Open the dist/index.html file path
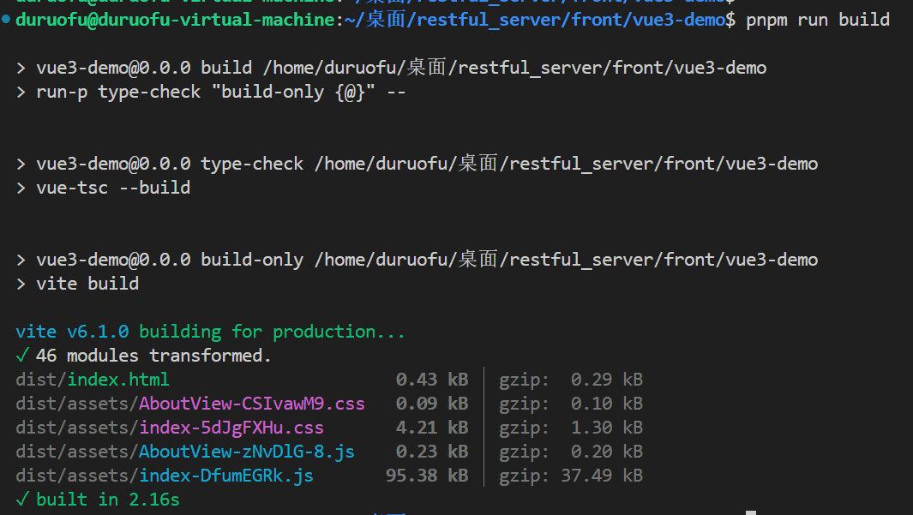The height and width of the screenshot is (515, 913). pyautogui.click(x=93, y=380)
